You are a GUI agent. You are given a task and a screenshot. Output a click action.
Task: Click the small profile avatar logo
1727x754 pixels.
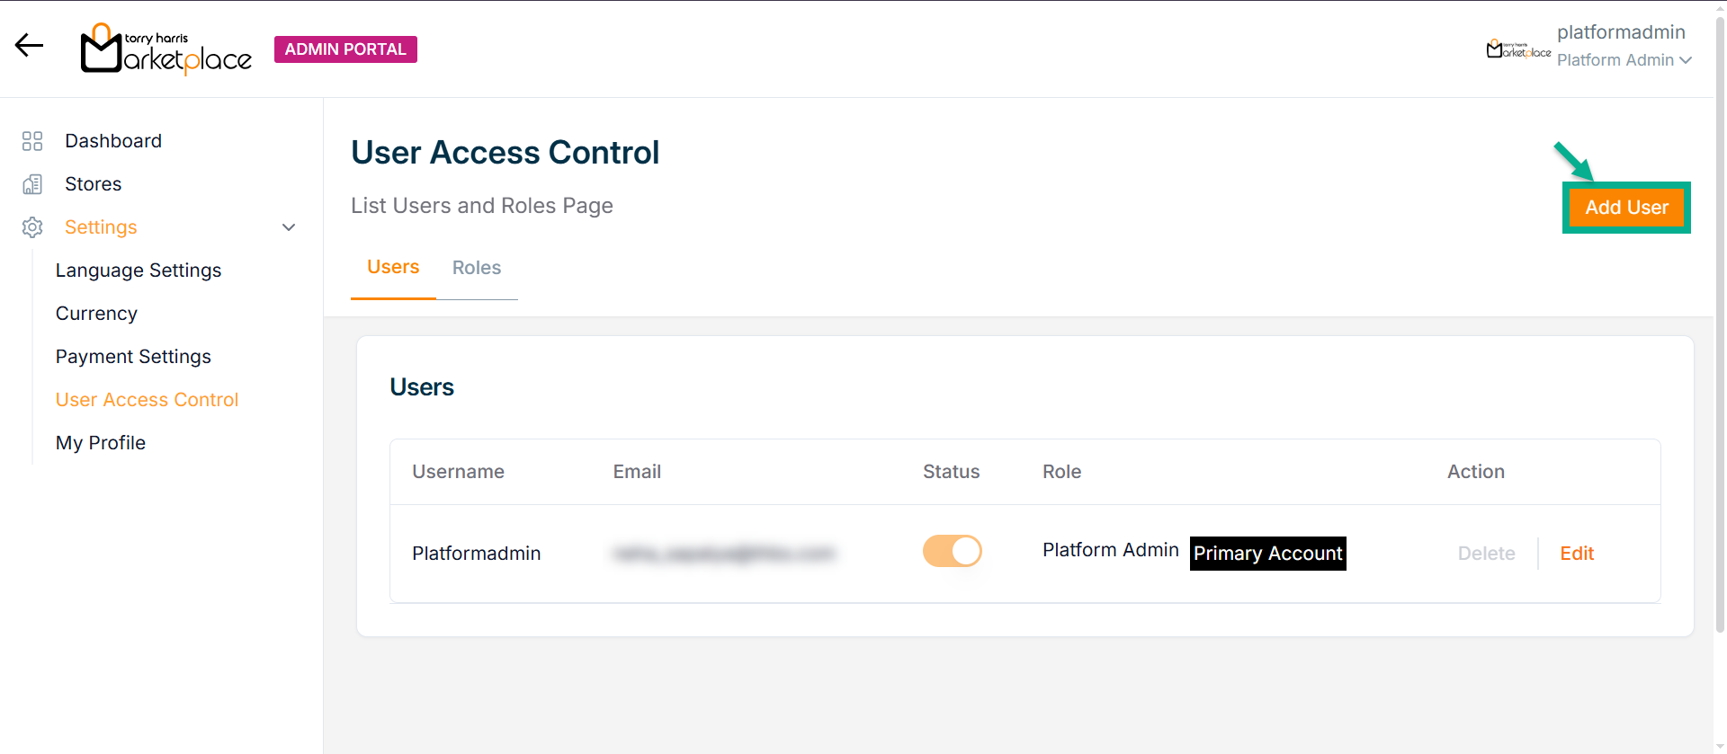pyautogui.click(x=1517, y=49)
